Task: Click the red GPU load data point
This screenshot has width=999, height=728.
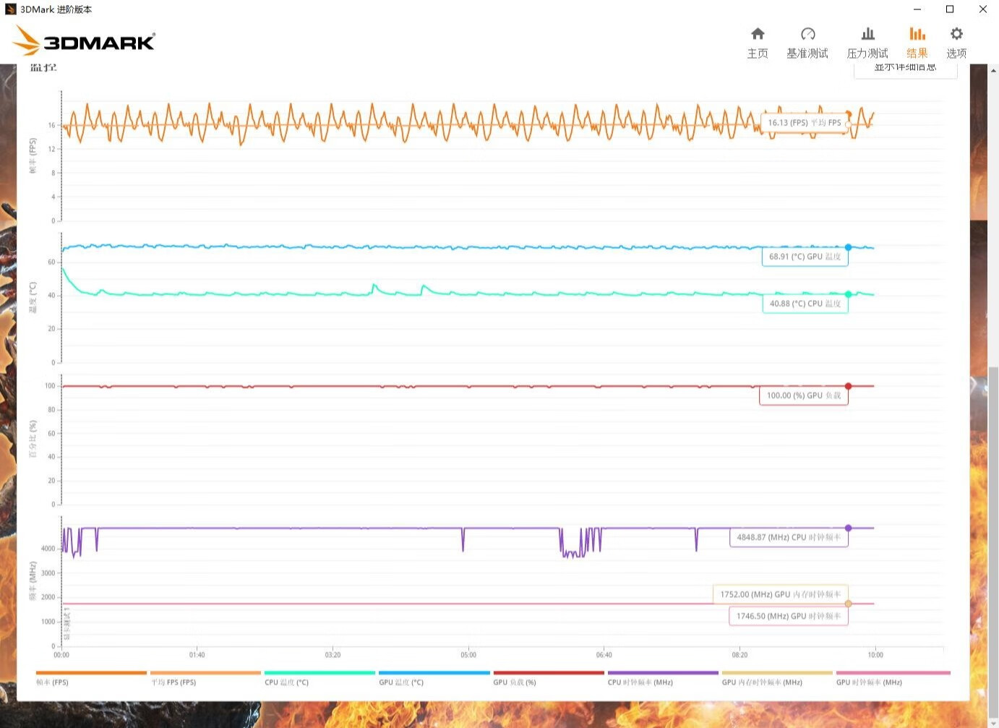Action: (849, 386)
